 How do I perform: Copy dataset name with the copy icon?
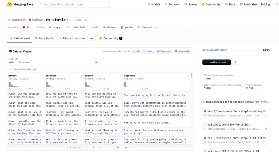[68, 20]
